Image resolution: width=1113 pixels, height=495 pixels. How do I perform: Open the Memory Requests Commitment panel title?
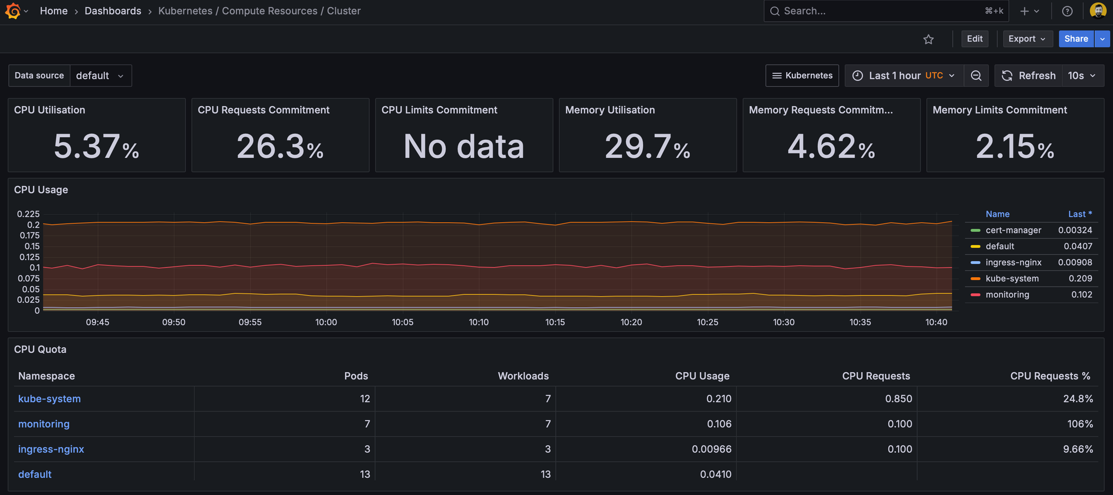tap(821, 110)
